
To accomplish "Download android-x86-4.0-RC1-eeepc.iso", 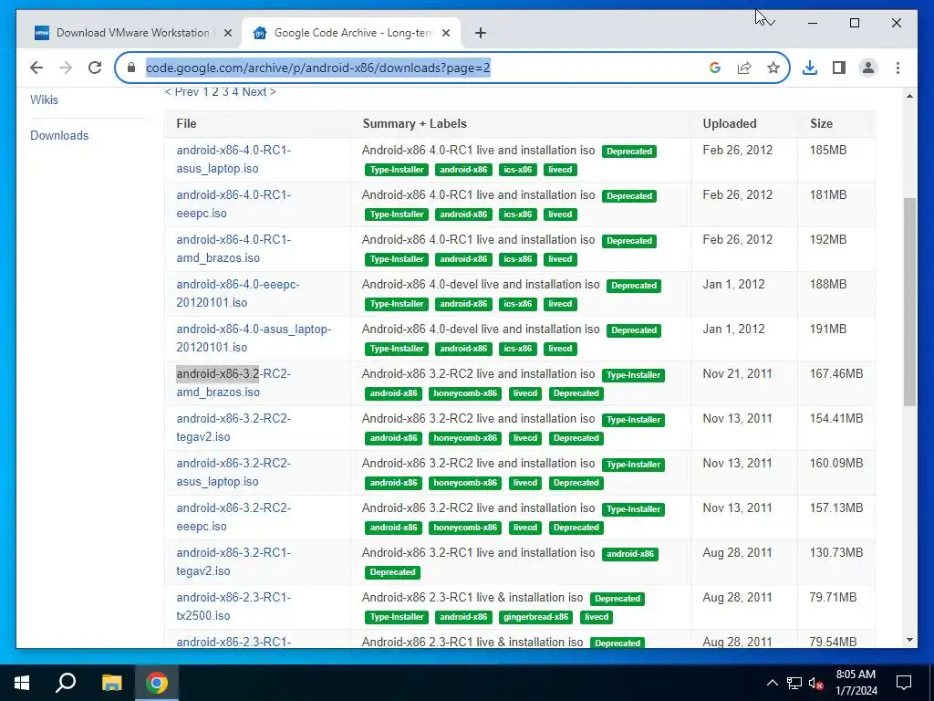I will click(233, 204).
